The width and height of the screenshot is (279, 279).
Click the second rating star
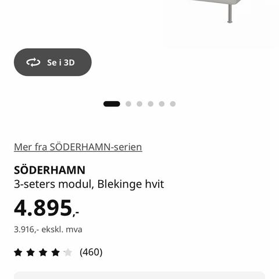click(31, 252)
